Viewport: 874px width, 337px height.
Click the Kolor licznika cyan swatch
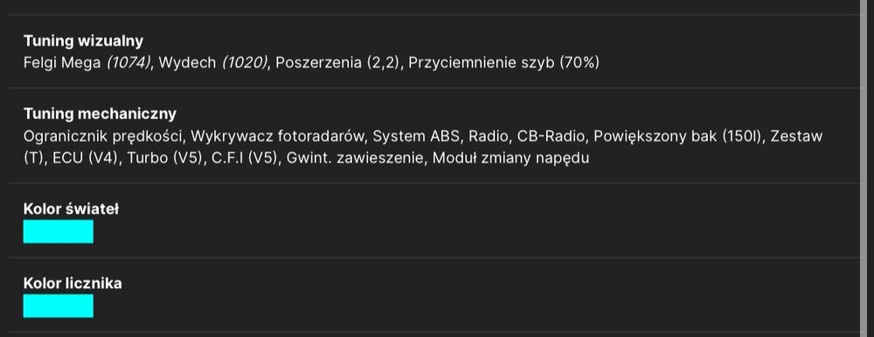[58, 306]
